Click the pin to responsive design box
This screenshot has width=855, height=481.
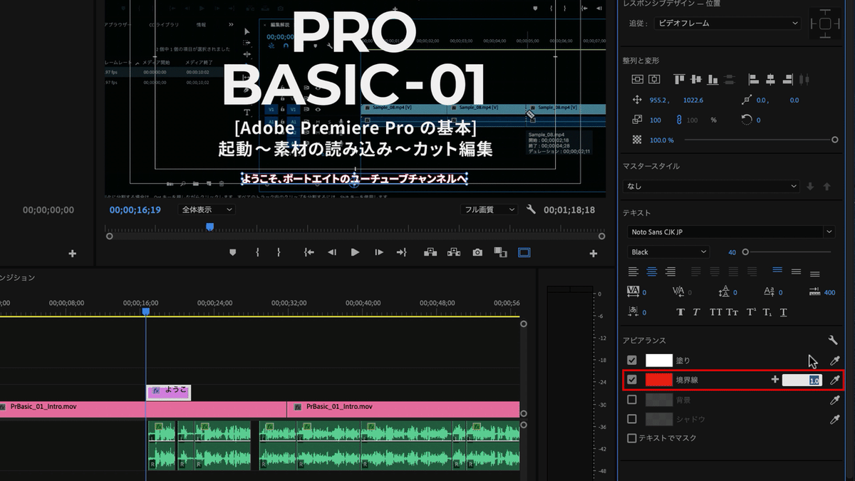824,24
